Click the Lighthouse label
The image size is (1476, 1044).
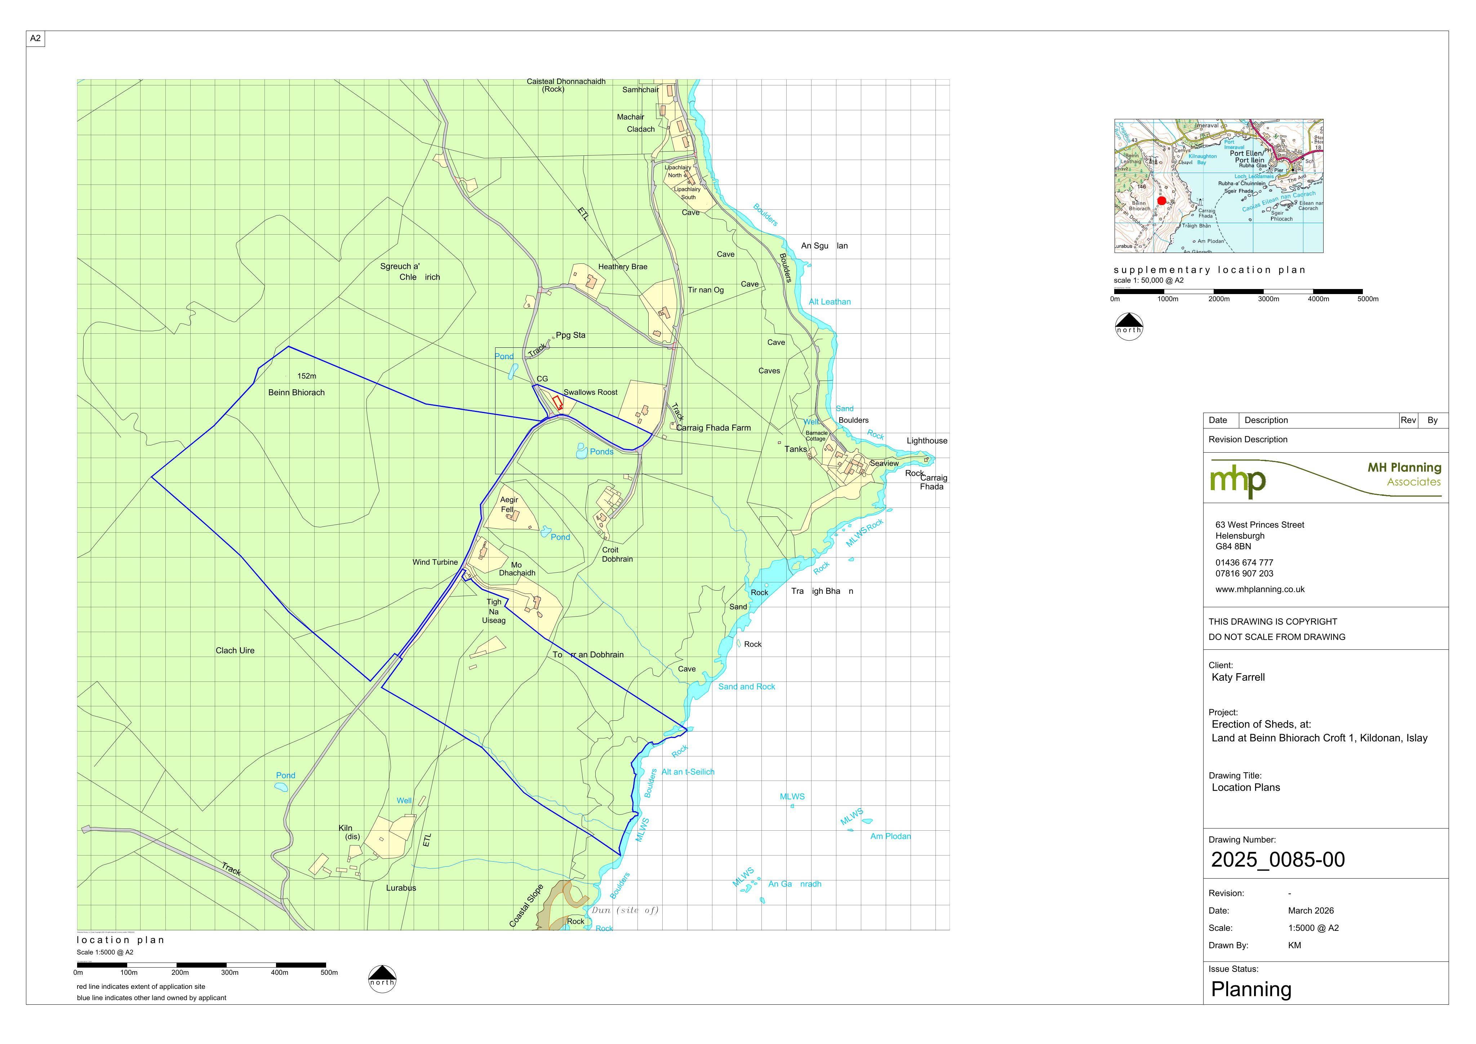(927, 440)
